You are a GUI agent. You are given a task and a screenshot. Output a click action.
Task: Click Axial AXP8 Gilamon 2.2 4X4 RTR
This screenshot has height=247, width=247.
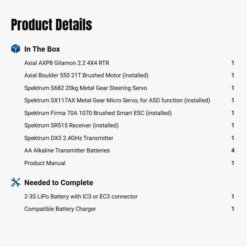67,63
